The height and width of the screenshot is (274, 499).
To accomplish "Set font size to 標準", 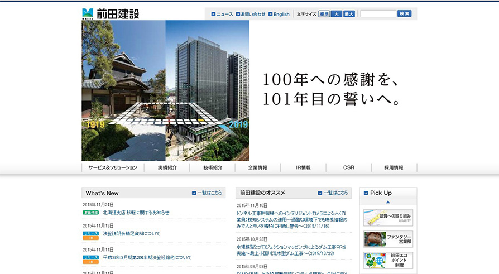I will pyautogui.click(x=324, y=14).
